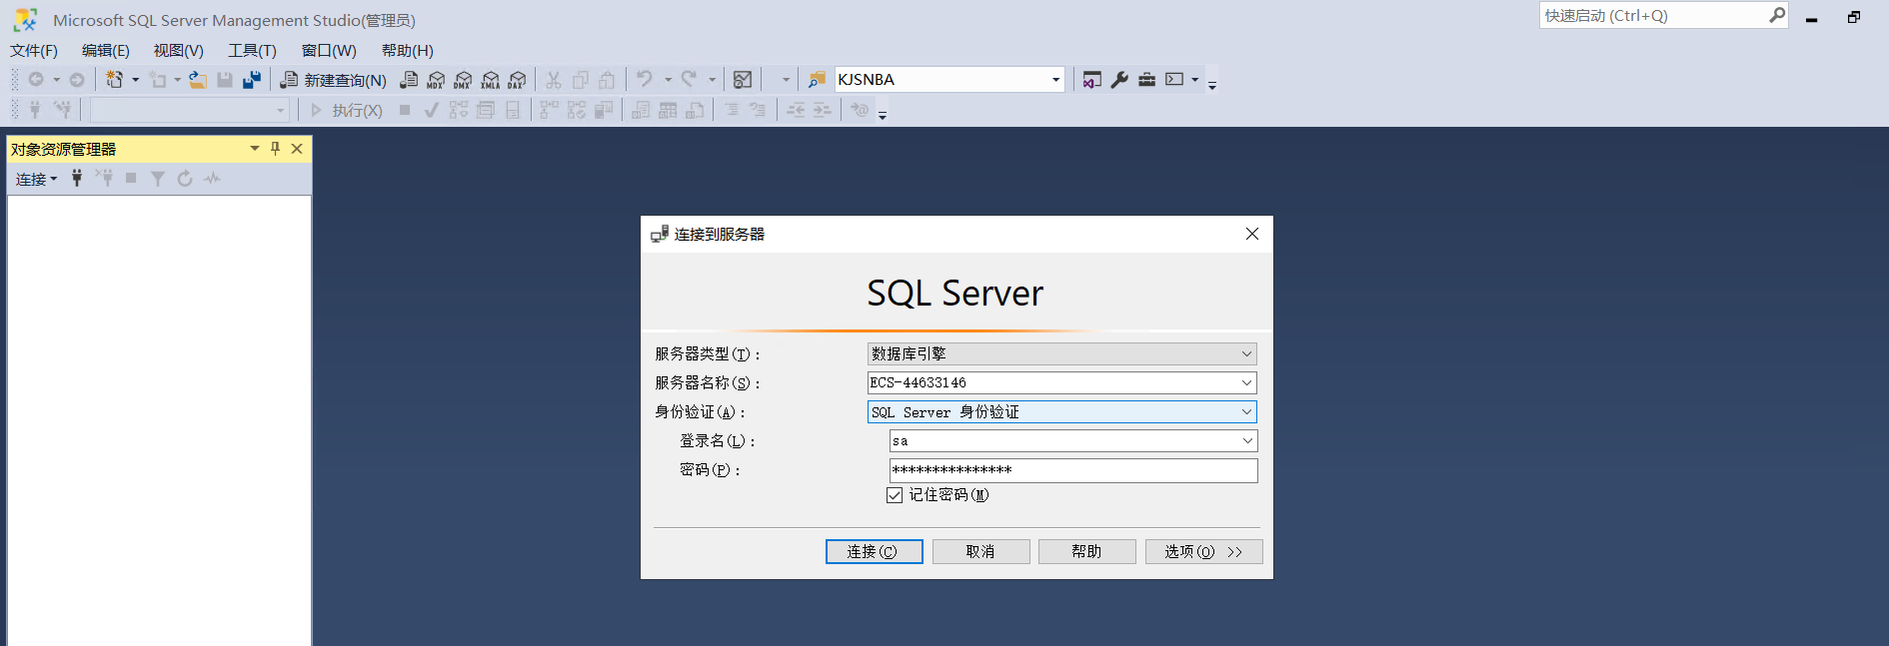Click 新建查询(N) in the toolbar
This screenshot has height=646, width=1889.
point(334,80)
